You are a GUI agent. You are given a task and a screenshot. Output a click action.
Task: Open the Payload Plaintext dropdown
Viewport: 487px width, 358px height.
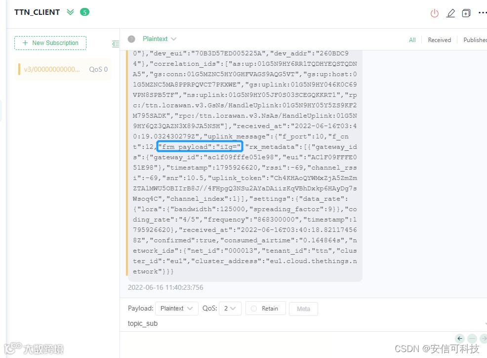(x=177, y=309)
